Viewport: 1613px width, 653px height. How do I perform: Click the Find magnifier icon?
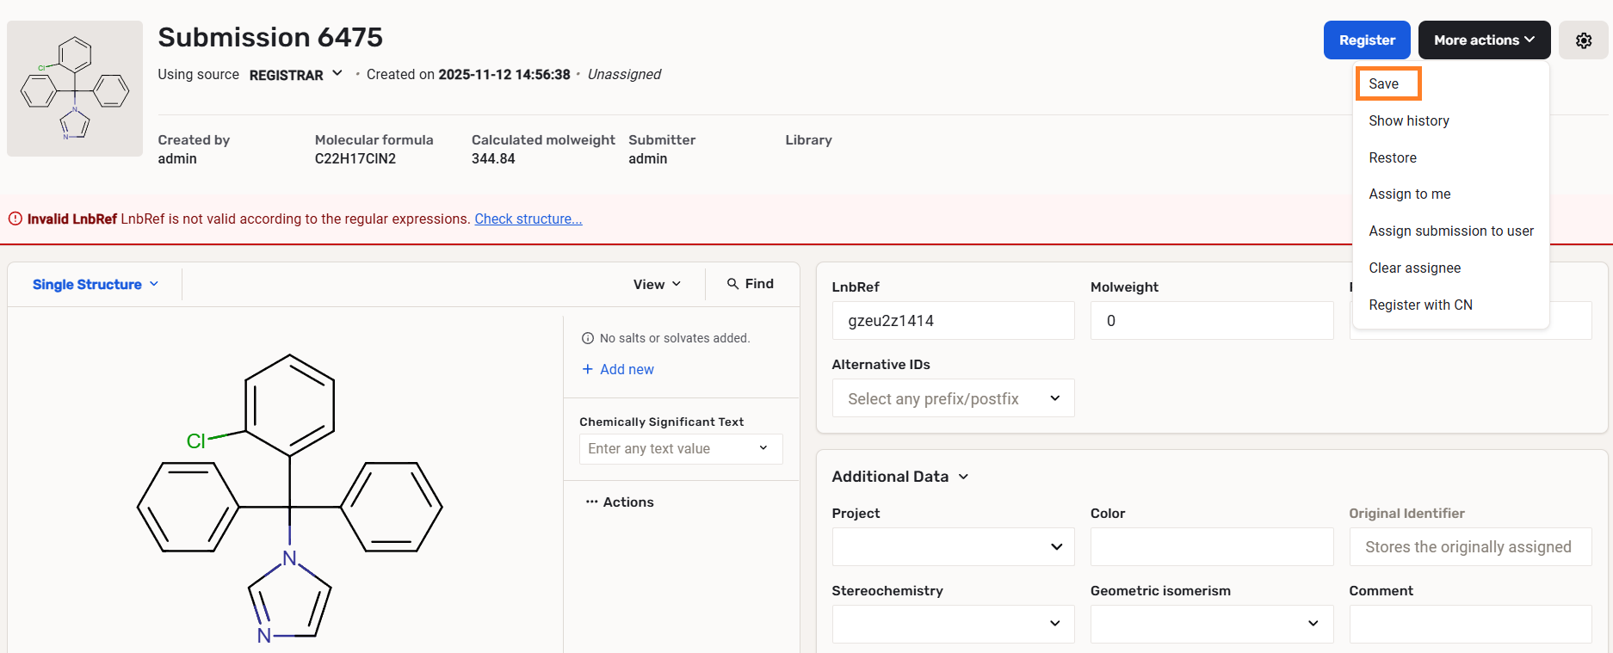click(732, 284)
